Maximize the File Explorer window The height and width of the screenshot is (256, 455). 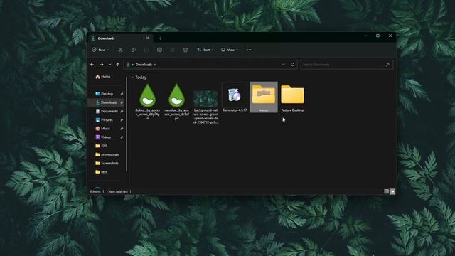pyautogui.click(x=378, y=36)
